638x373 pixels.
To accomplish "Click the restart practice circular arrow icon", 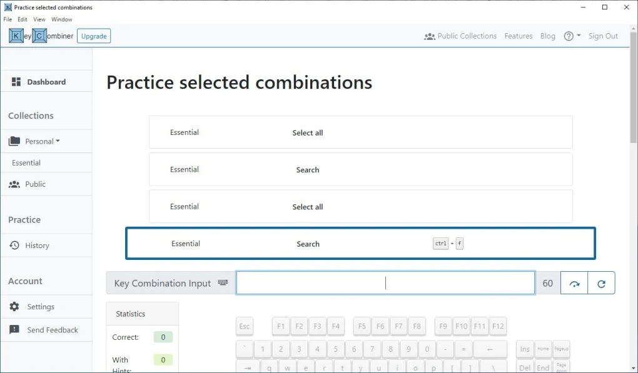I will [601, 282].
